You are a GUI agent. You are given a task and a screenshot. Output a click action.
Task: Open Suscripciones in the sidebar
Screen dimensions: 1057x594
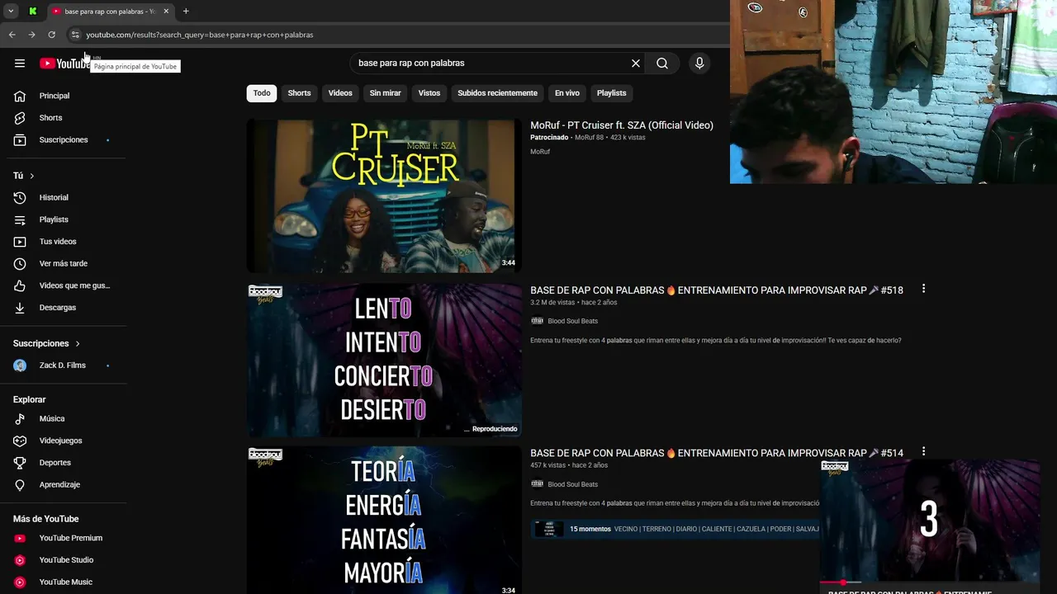63,140
